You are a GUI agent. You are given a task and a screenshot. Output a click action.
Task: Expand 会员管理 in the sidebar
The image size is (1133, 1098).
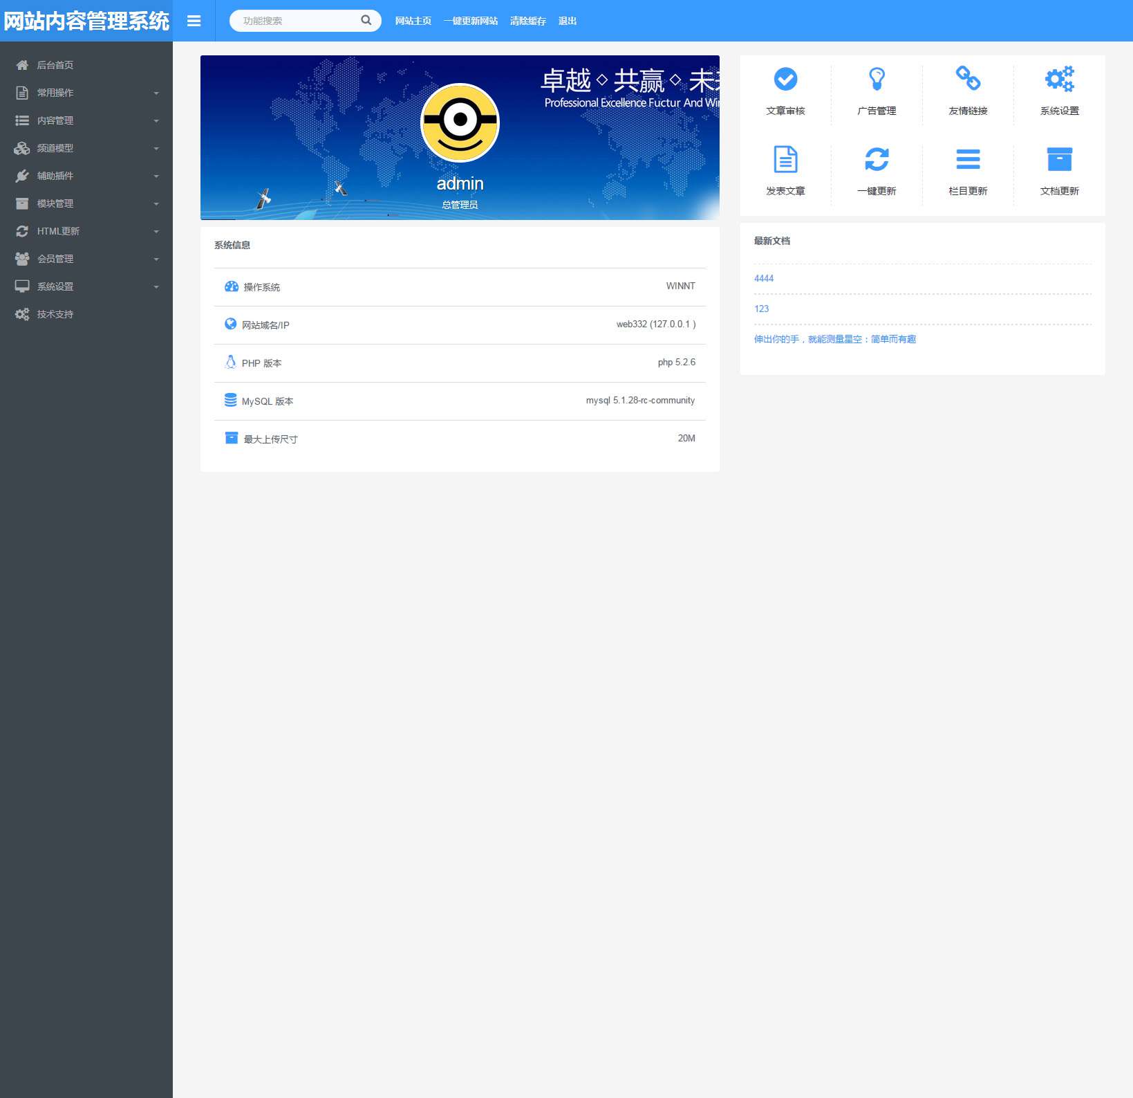pyautogui.click(x=86, y=259)
